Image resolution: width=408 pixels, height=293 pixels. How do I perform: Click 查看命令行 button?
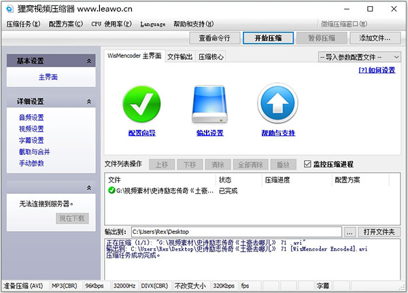tap(215, 38)
